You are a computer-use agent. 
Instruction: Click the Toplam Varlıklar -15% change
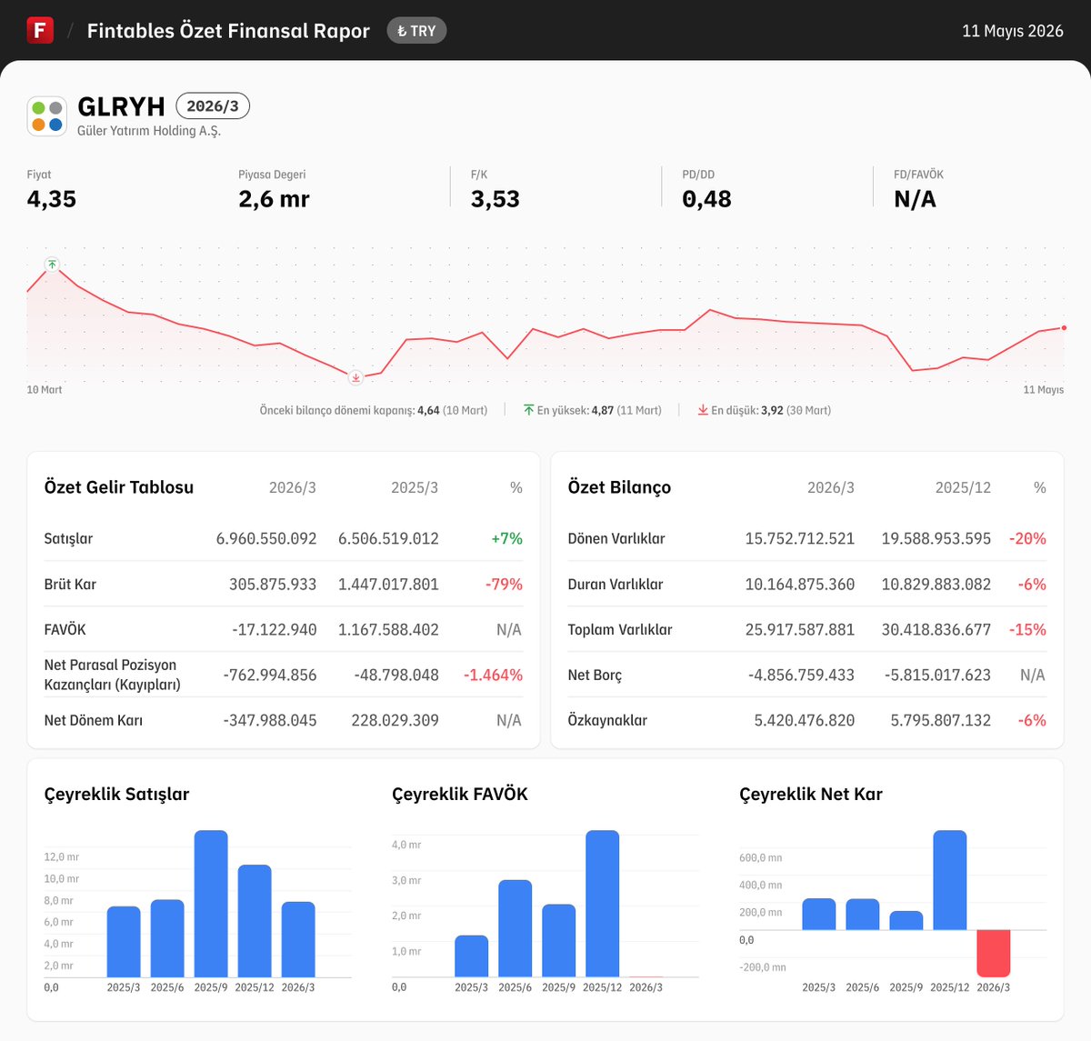1027,629
